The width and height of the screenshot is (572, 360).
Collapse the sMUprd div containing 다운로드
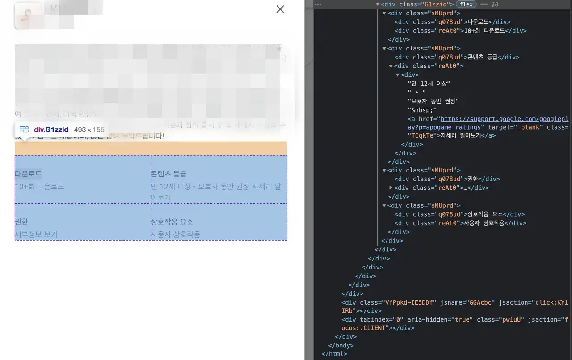tap(385, 13)
